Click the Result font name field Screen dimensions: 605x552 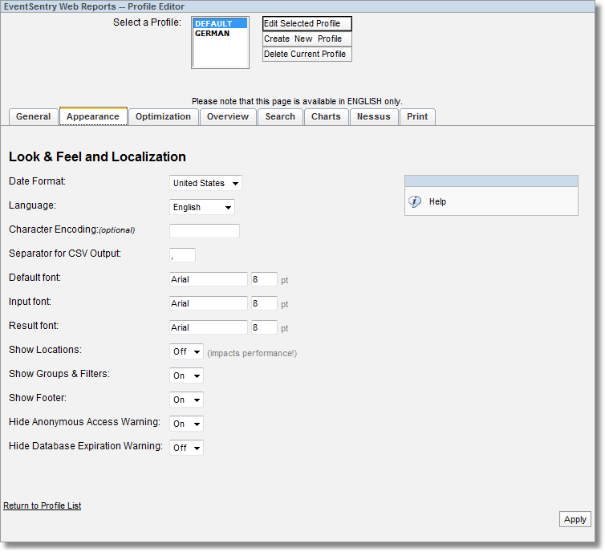pyautogui.click(x=209, y=327)
